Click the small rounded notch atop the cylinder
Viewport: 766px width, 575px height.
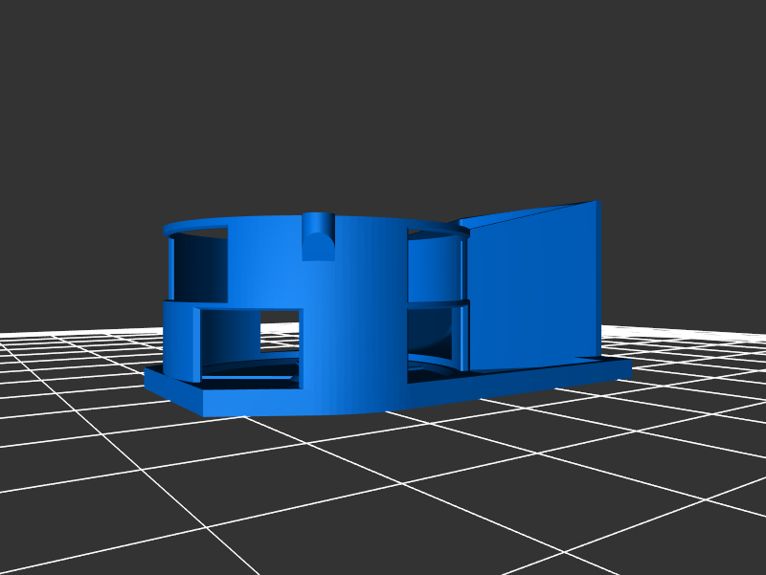(318, 236)
